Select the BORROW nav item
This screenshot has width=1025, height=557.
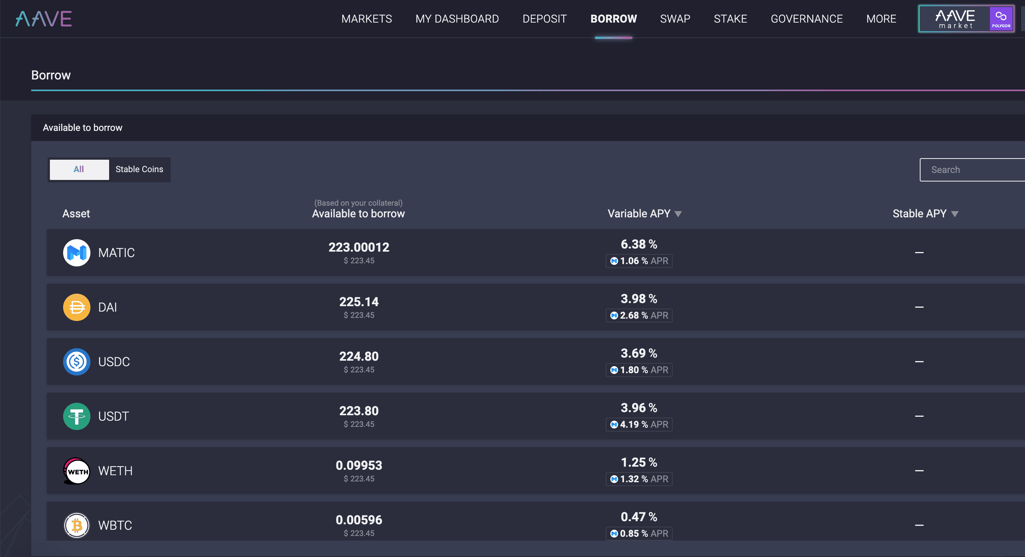[613, 19]
